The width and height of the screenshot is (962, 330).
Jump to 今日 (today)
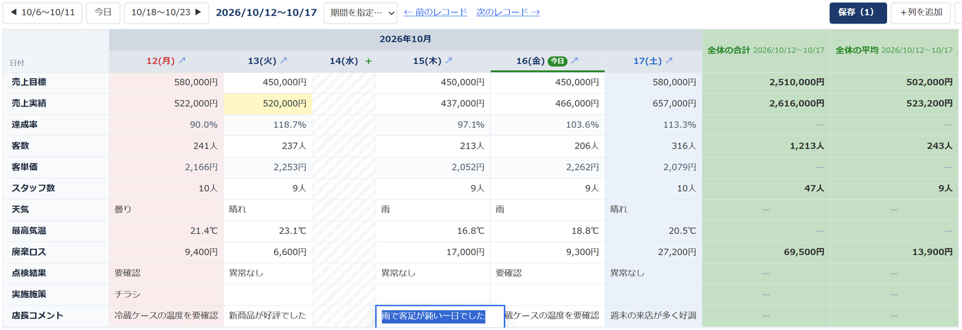point(103,12)
